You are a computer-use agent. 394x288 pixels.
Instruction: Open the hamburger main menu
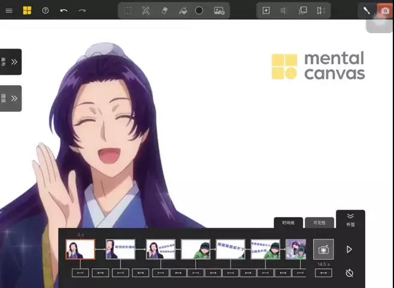9,11
